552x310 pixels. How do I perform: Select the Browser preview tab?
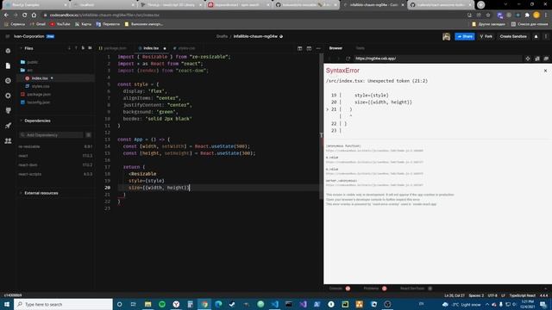[336, 48]
